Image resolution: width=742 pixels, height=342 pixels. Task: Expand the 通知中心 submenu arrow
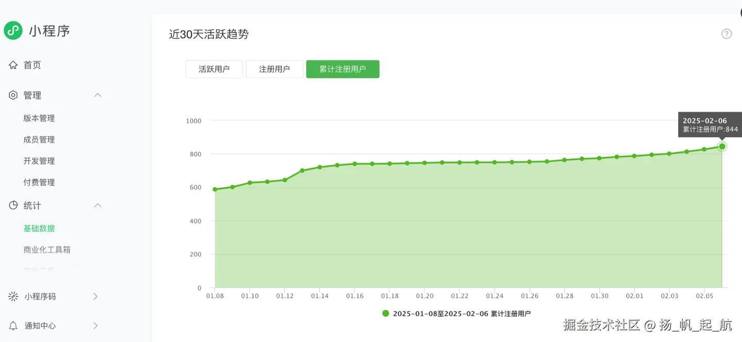click(95, 326)
